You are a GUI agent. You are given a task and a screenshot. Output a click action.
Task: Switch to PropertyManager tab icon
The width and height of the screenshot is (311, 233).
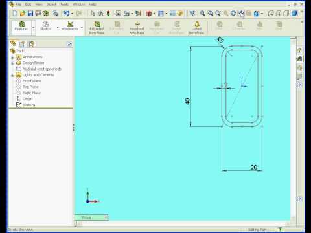point(22,44)
